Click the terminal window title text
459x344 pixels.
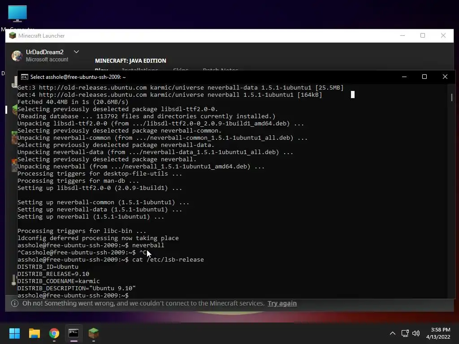point(78,77)
